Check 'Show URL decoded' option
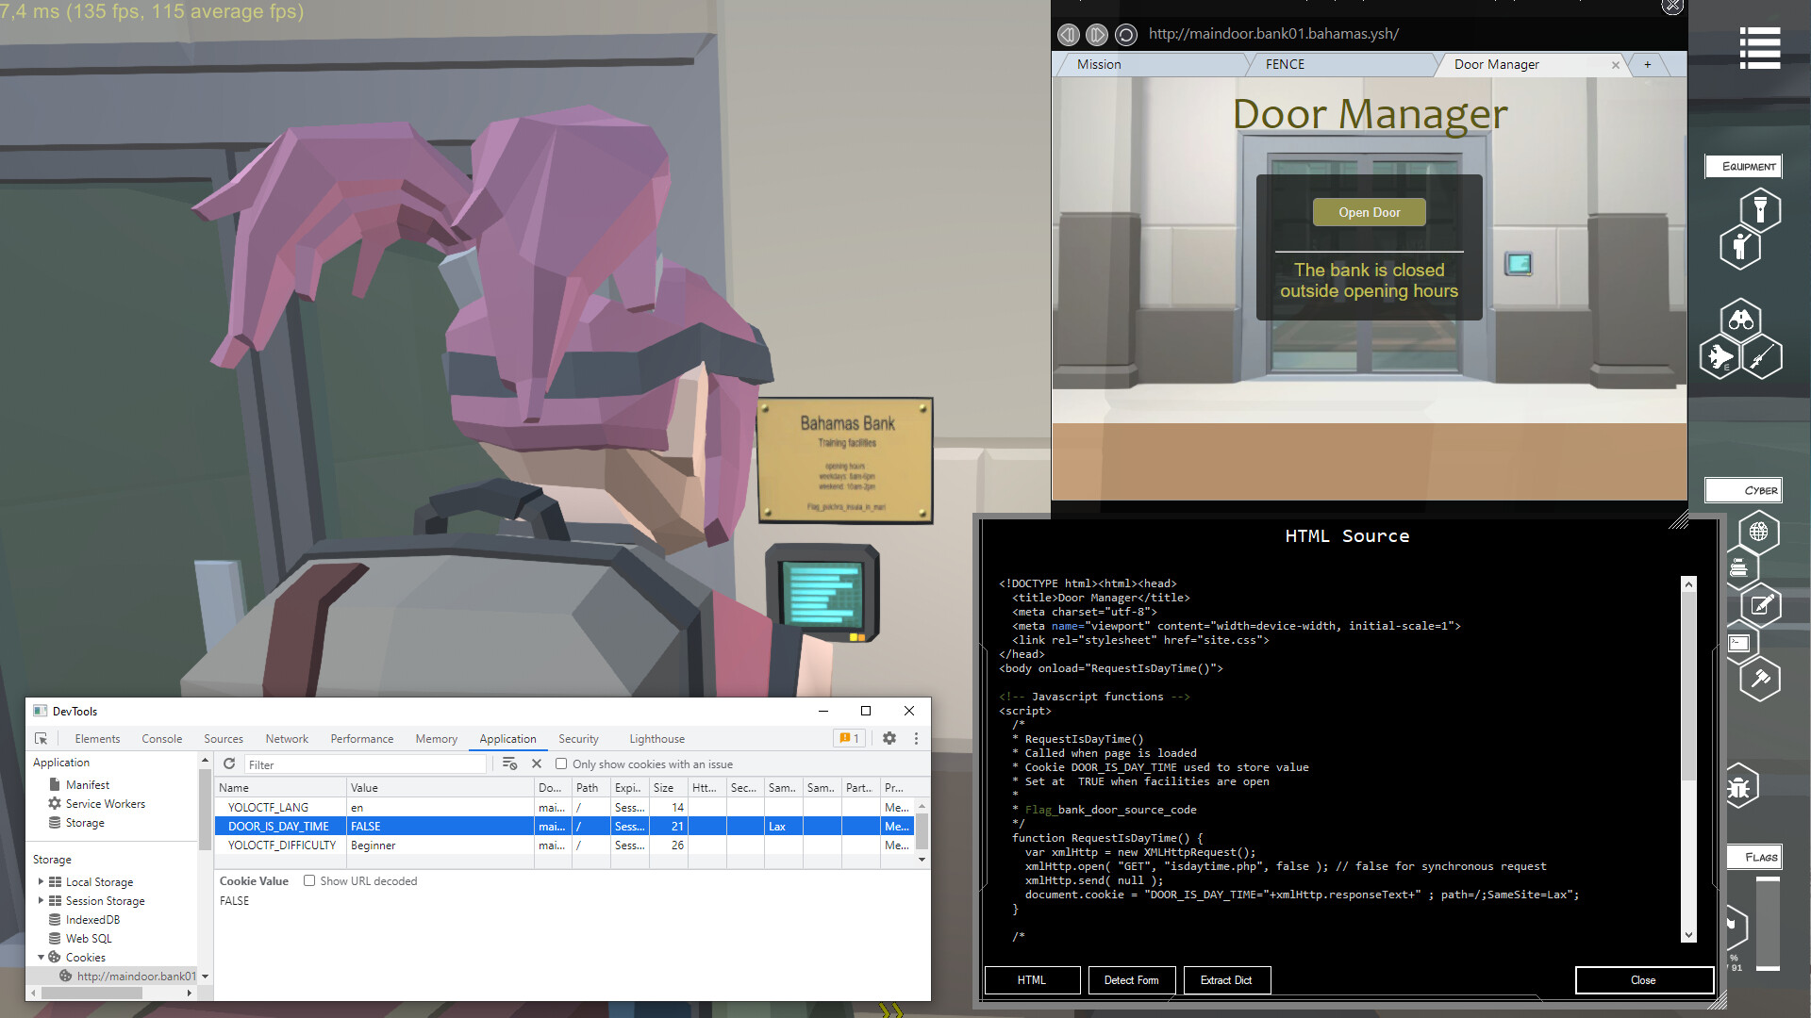 (309, 881)
